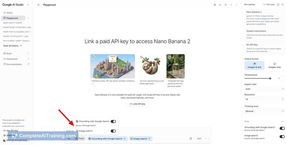The width and height of the screenshot is (287, 145).
Task: Click the Dashboard icon in sidebar
Action: click(4, 59)
